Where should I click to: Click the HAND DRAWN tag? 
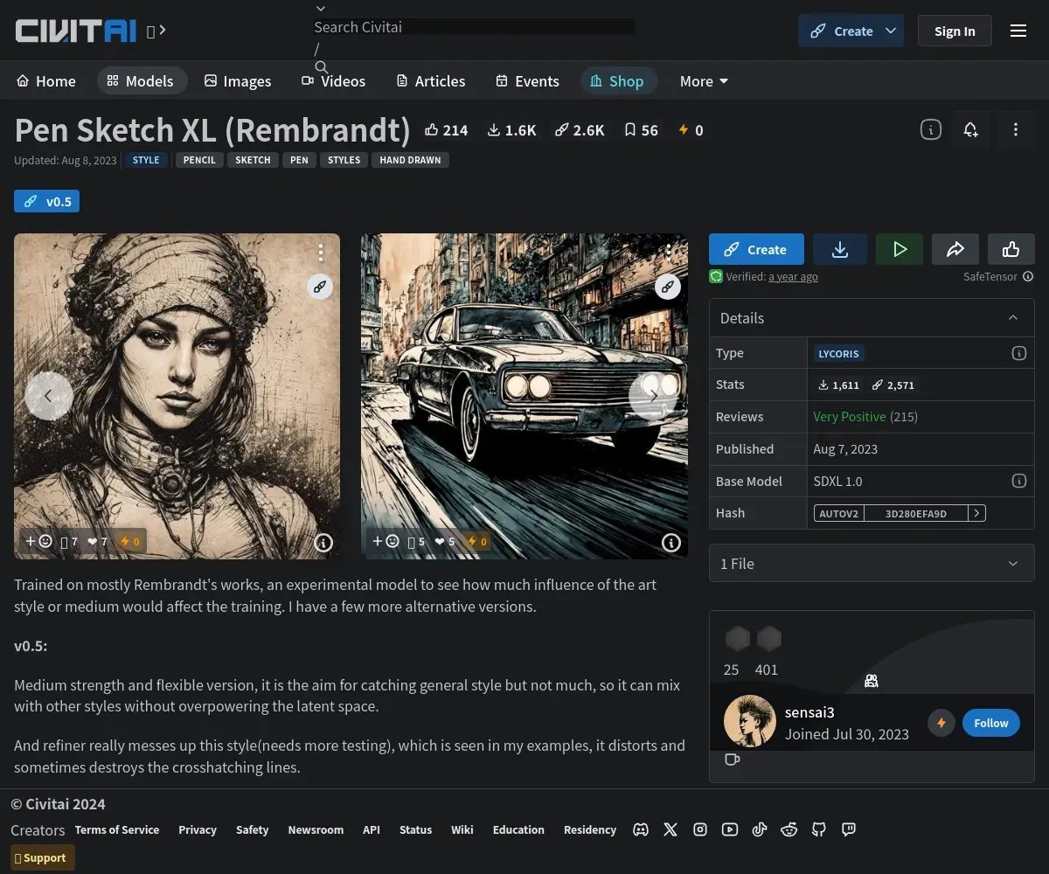click(x=410, y=160)
